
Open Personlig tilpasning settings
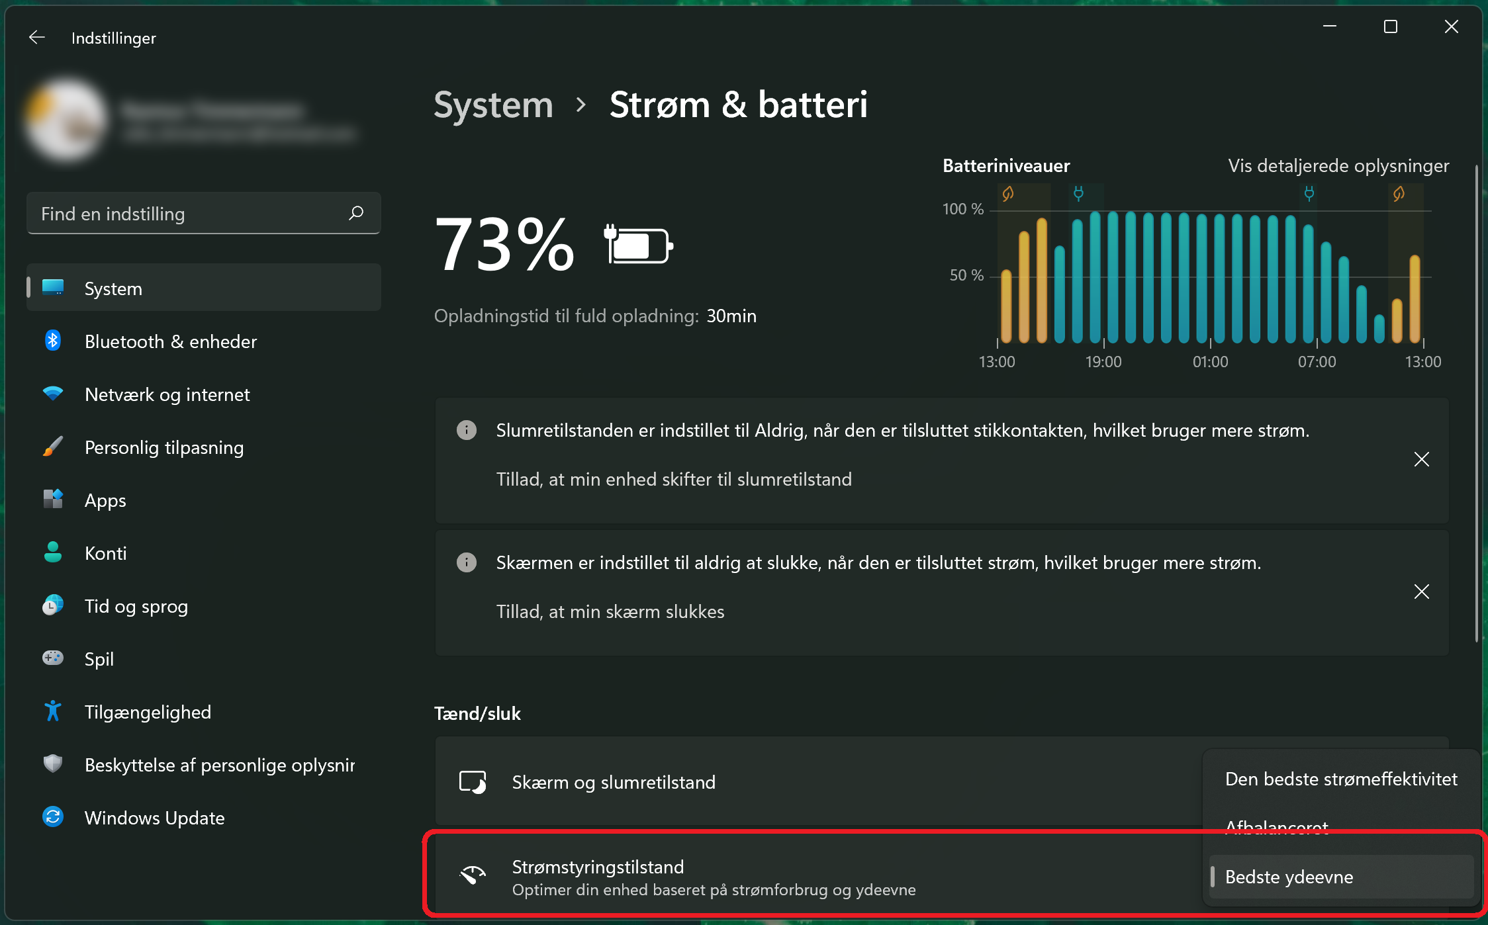pos(204,447)
